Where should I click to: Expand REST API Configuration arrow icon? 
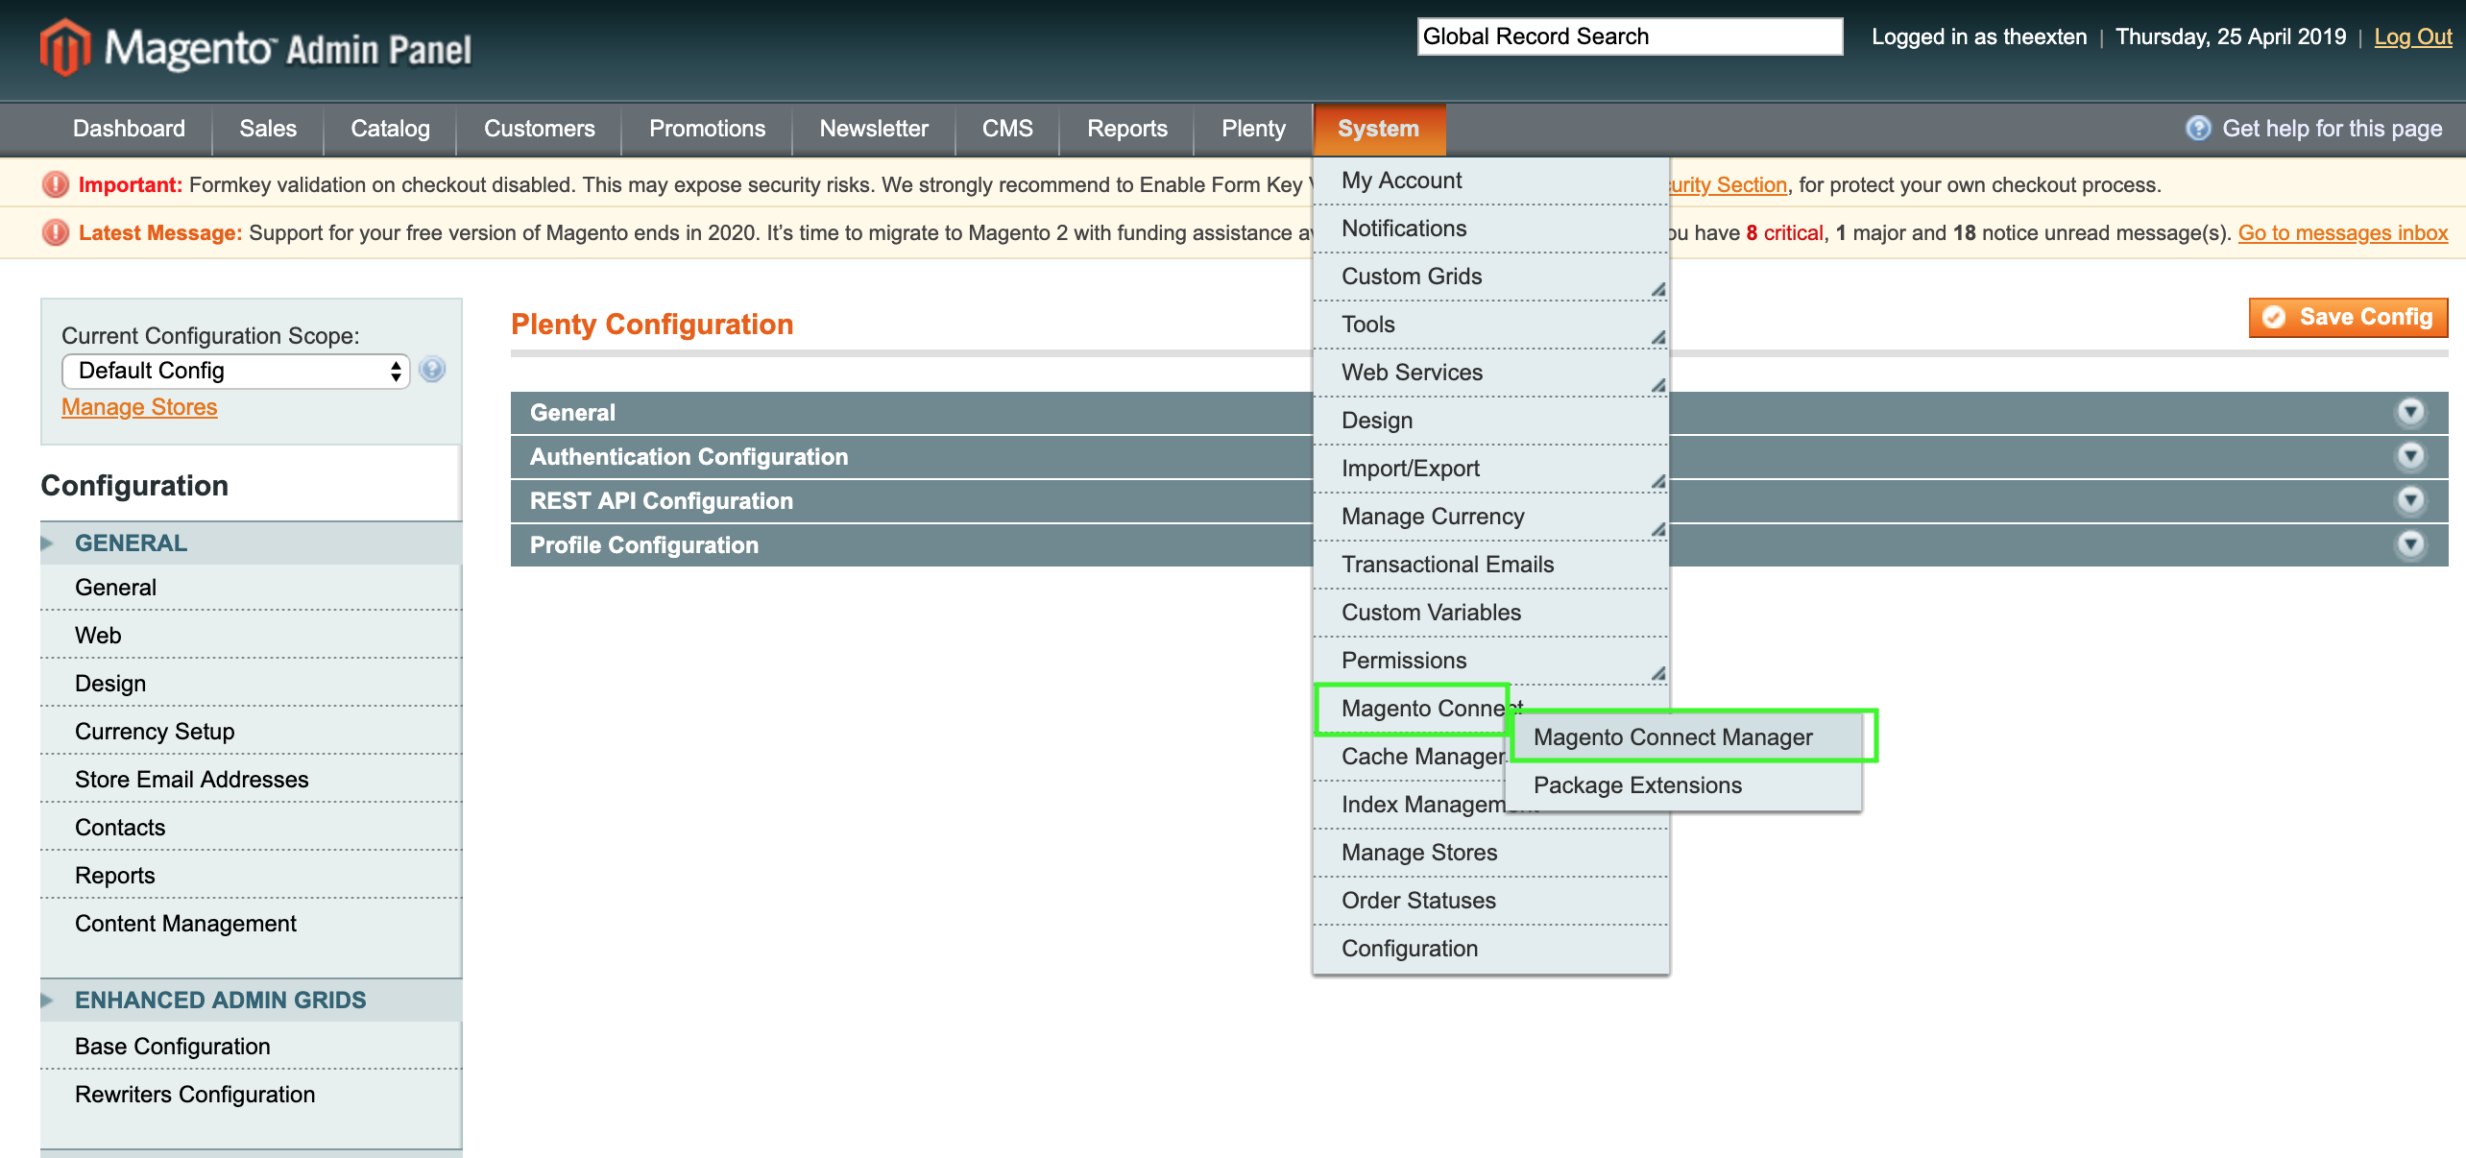pyautogui.click(x=2410, y=500)
